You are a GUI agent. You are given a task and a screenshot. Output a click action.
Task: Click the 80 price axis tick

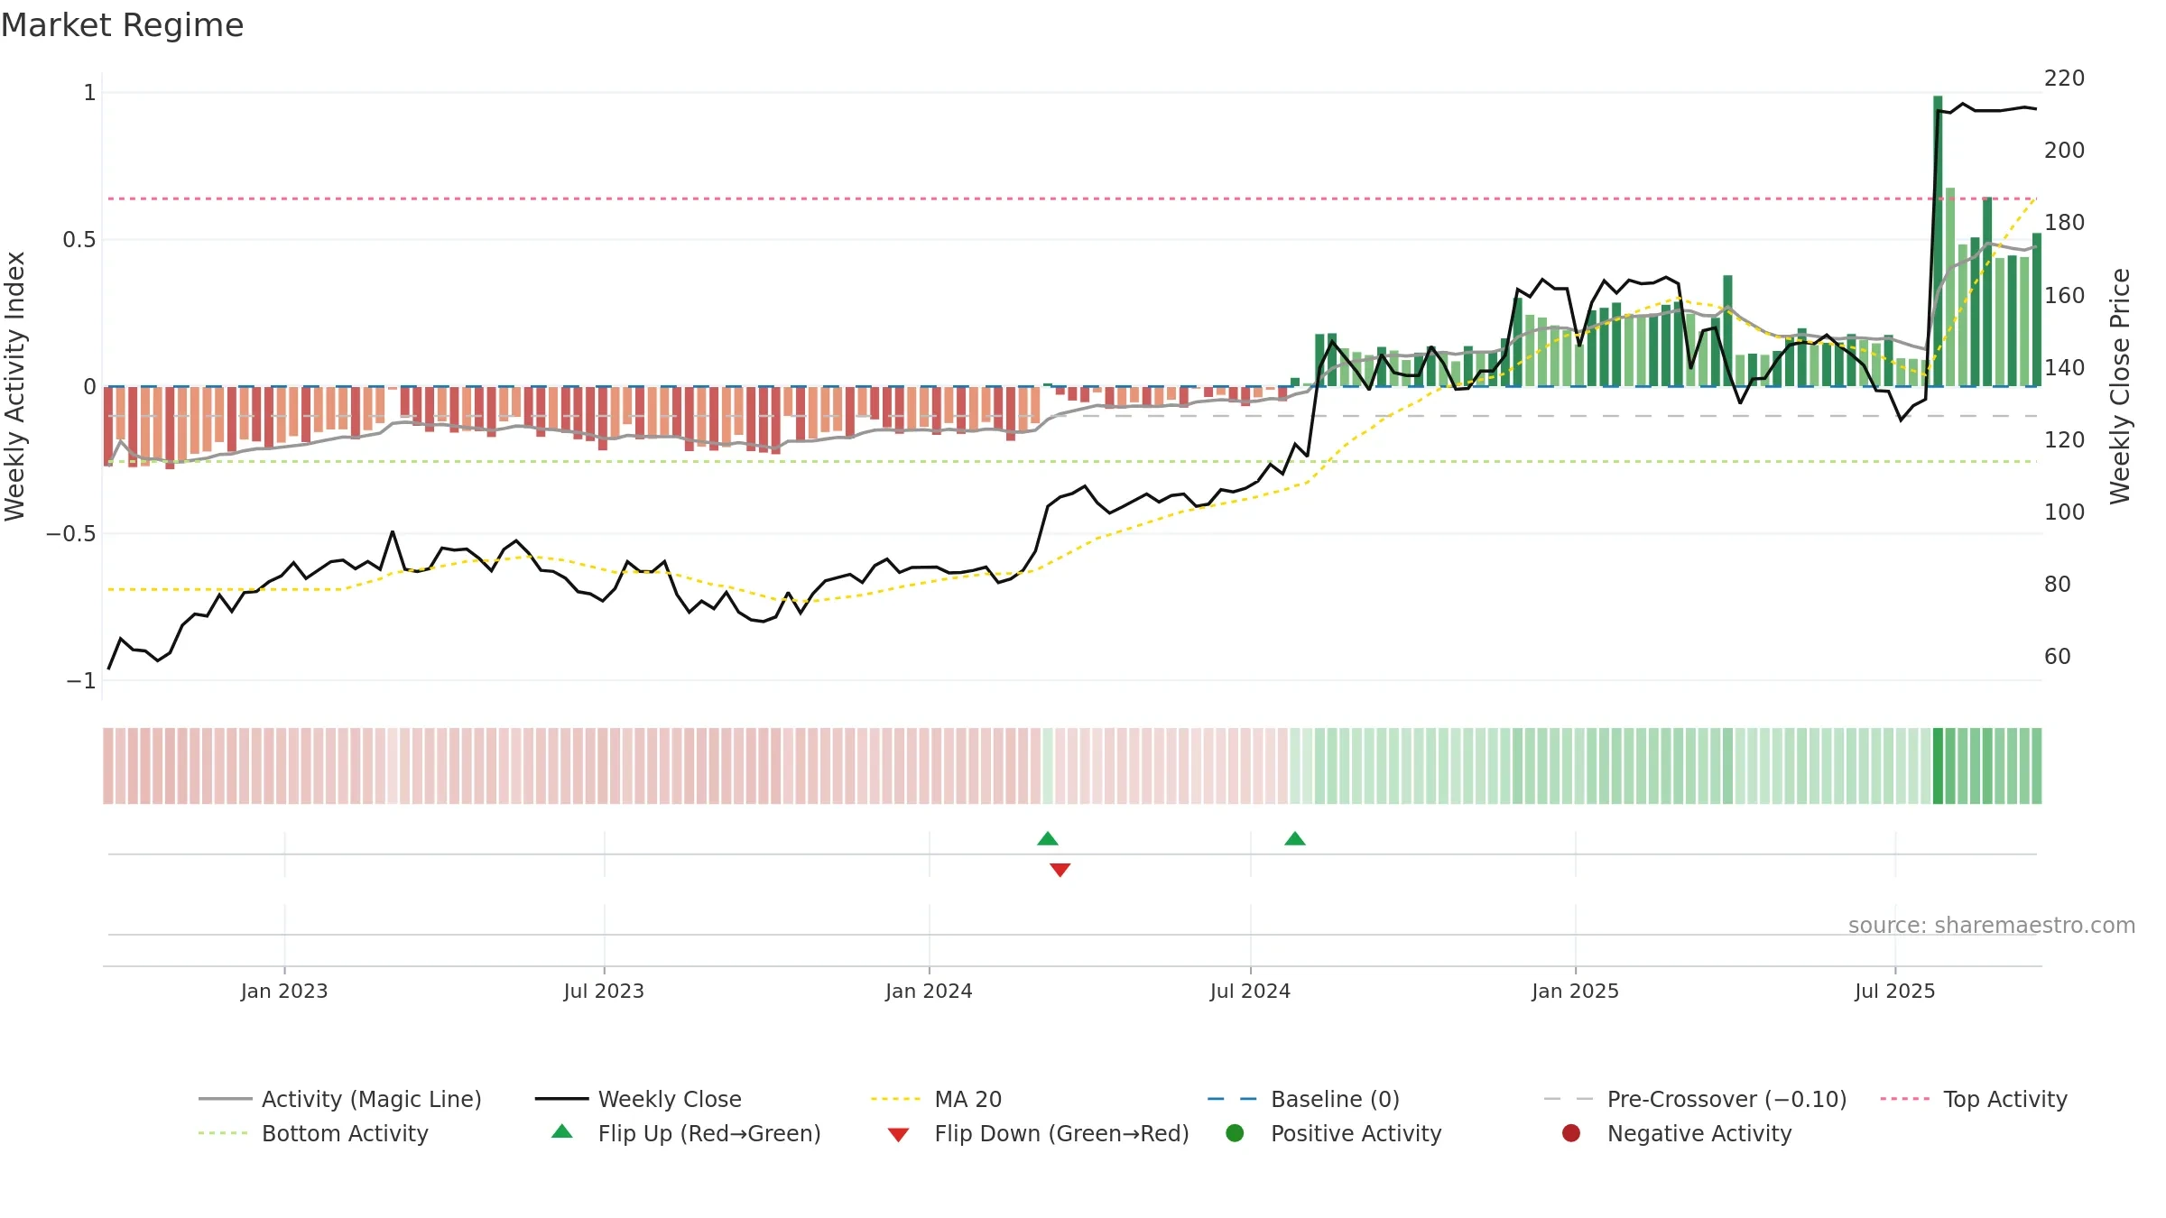2058,585
